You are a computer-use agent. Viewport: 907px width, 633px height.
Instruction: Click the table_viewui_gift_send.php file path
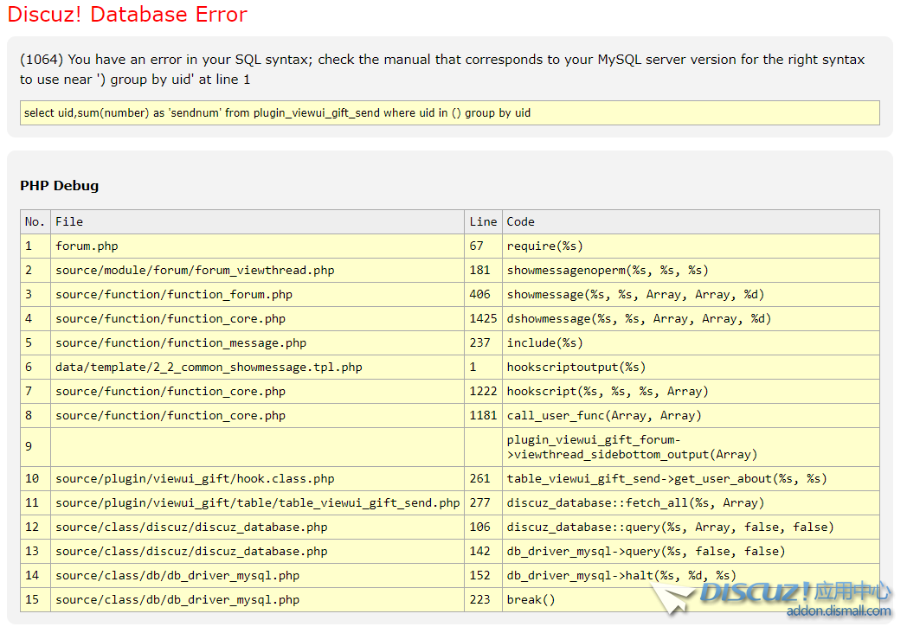(257, 502)
